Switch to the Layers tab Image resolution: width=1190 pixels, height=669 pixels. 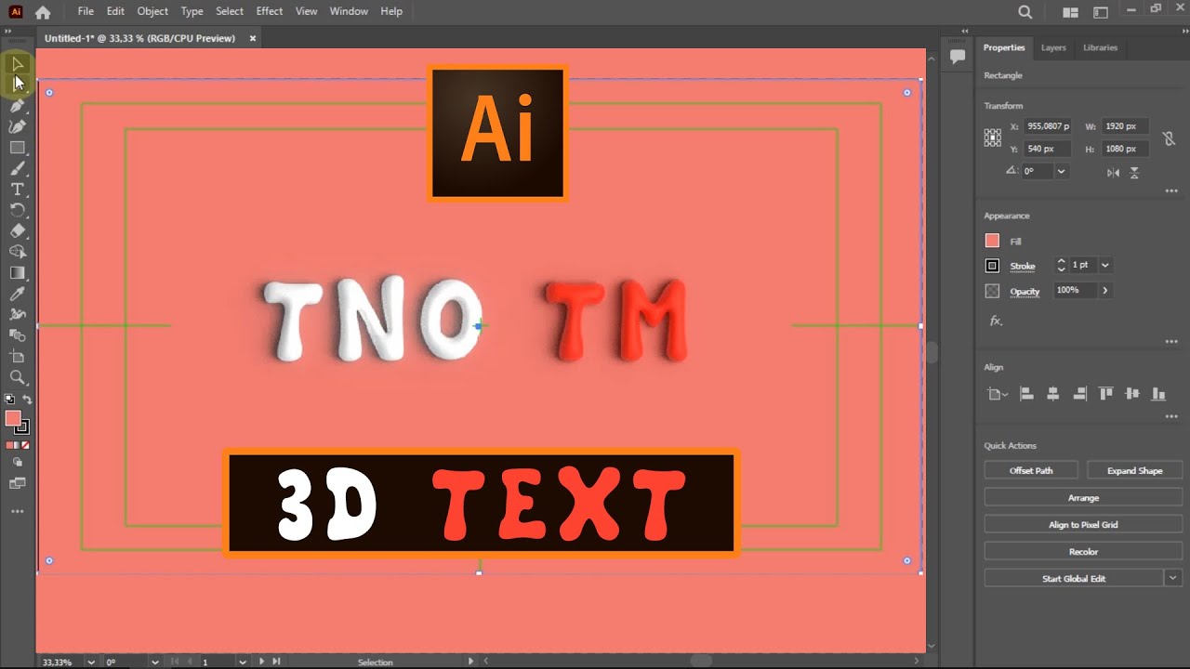[1053, 47]
